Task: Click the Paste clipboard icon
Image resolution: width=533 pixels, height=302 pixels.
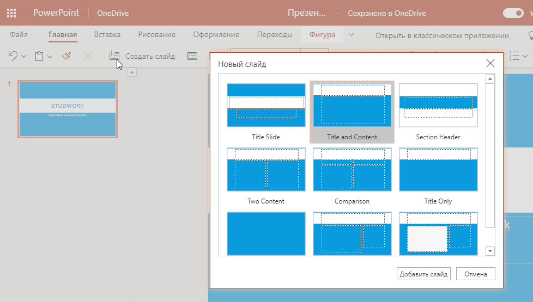Action: coord(39,56)
